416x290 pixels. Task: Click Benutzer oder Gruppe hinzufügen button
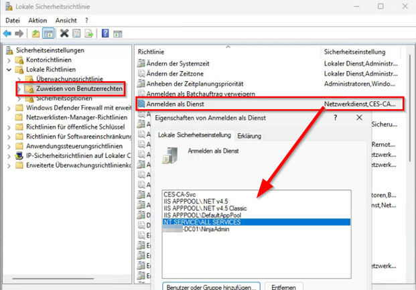pyautogui.click(x=211, y=287)
